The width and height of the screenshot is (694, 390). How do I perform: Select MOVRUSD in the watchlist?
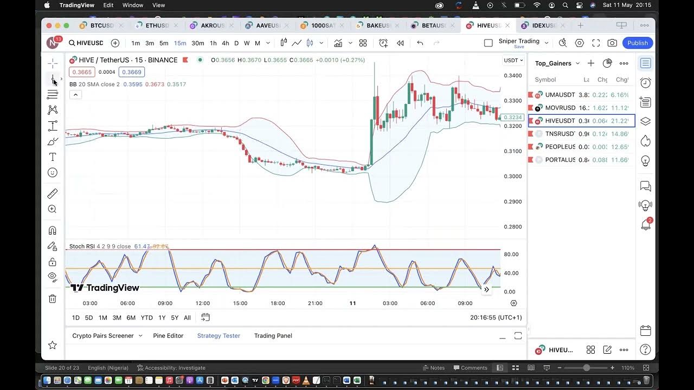pos(582,108)
